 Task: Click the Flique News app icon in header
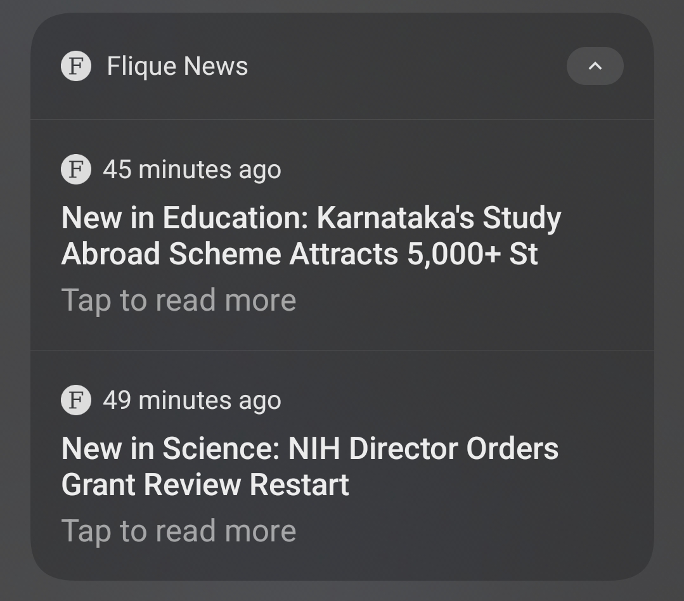click(x=76, y=66)
